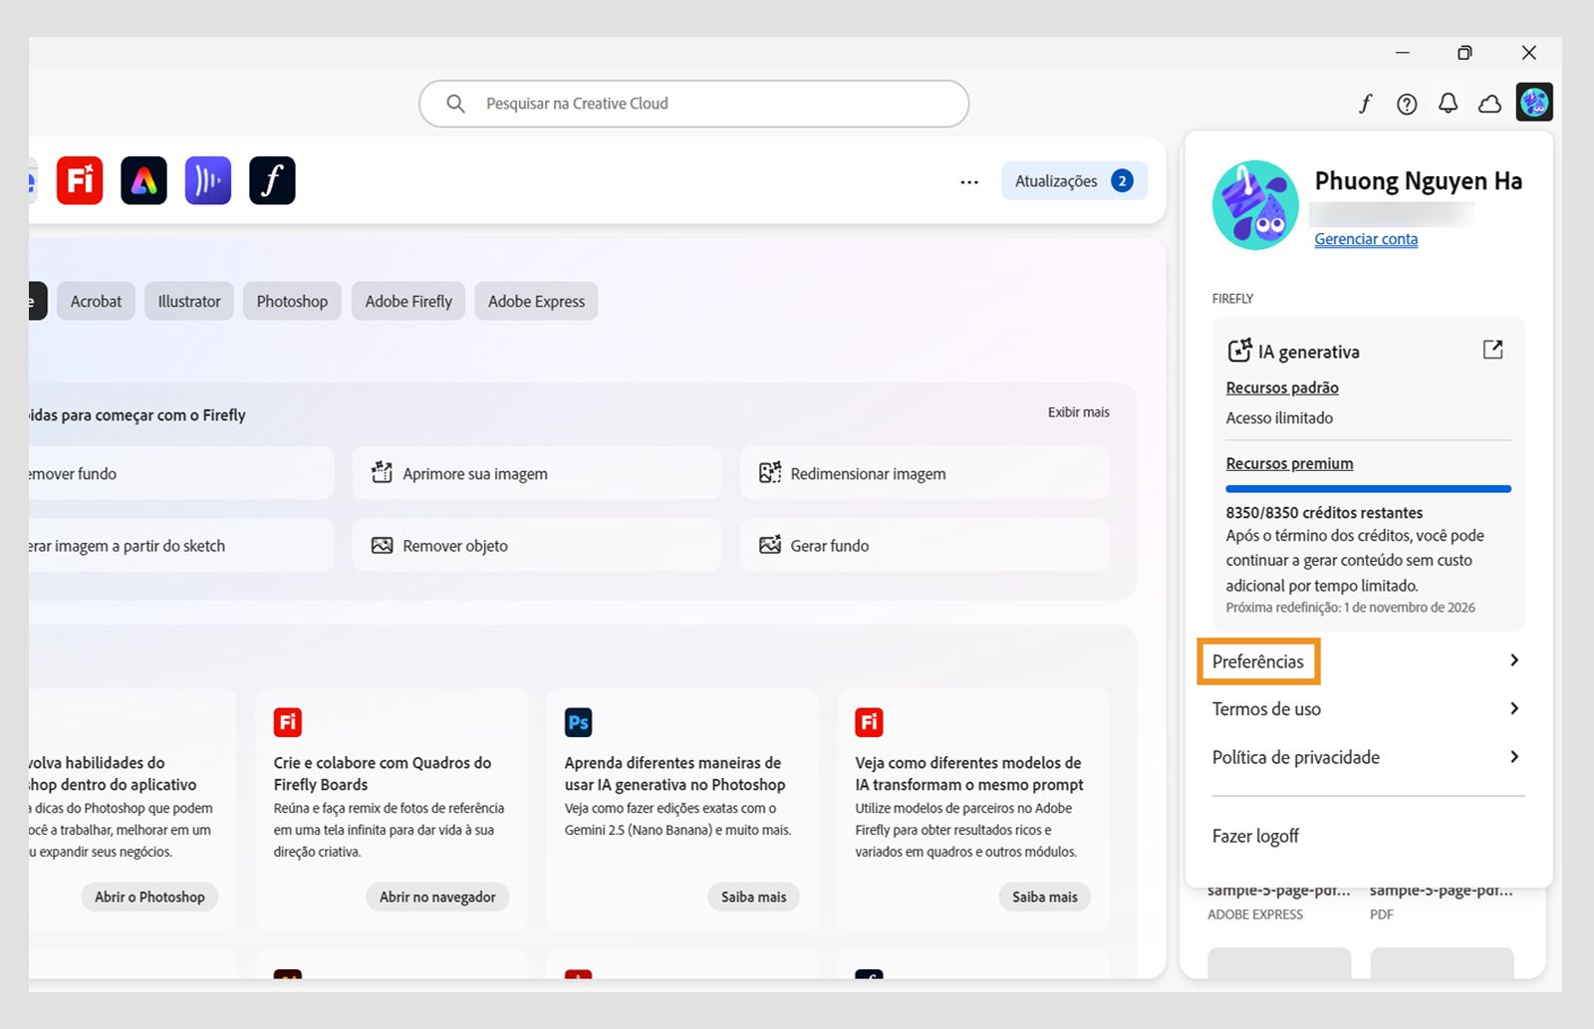The height and width of the screenshot is (1029, 1594).
Task: Select the Illustrator filter tab
Action: click(189, 301)
